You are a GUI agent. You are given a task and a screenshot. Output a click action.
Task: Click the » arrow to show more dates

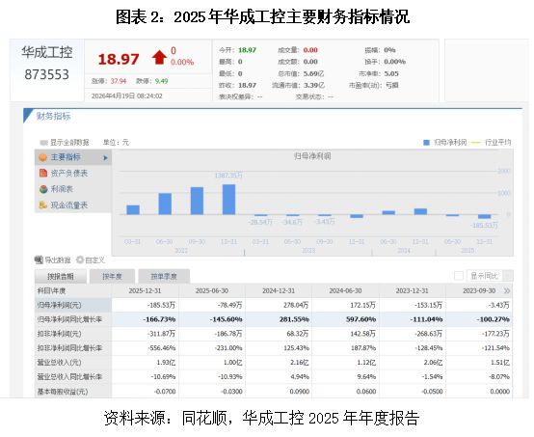tap(507, 290)
